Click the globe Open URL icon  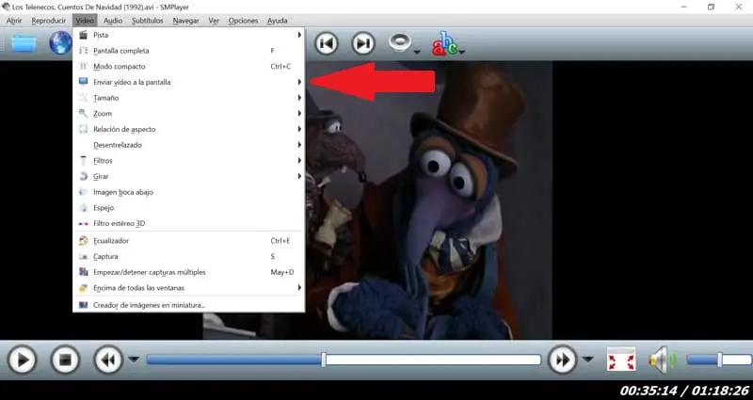click(60, 42)
